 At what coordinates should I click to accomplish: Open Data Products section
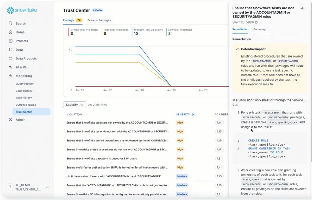[x=26, y=58]
